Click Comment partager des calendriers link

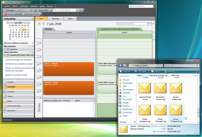19,60
